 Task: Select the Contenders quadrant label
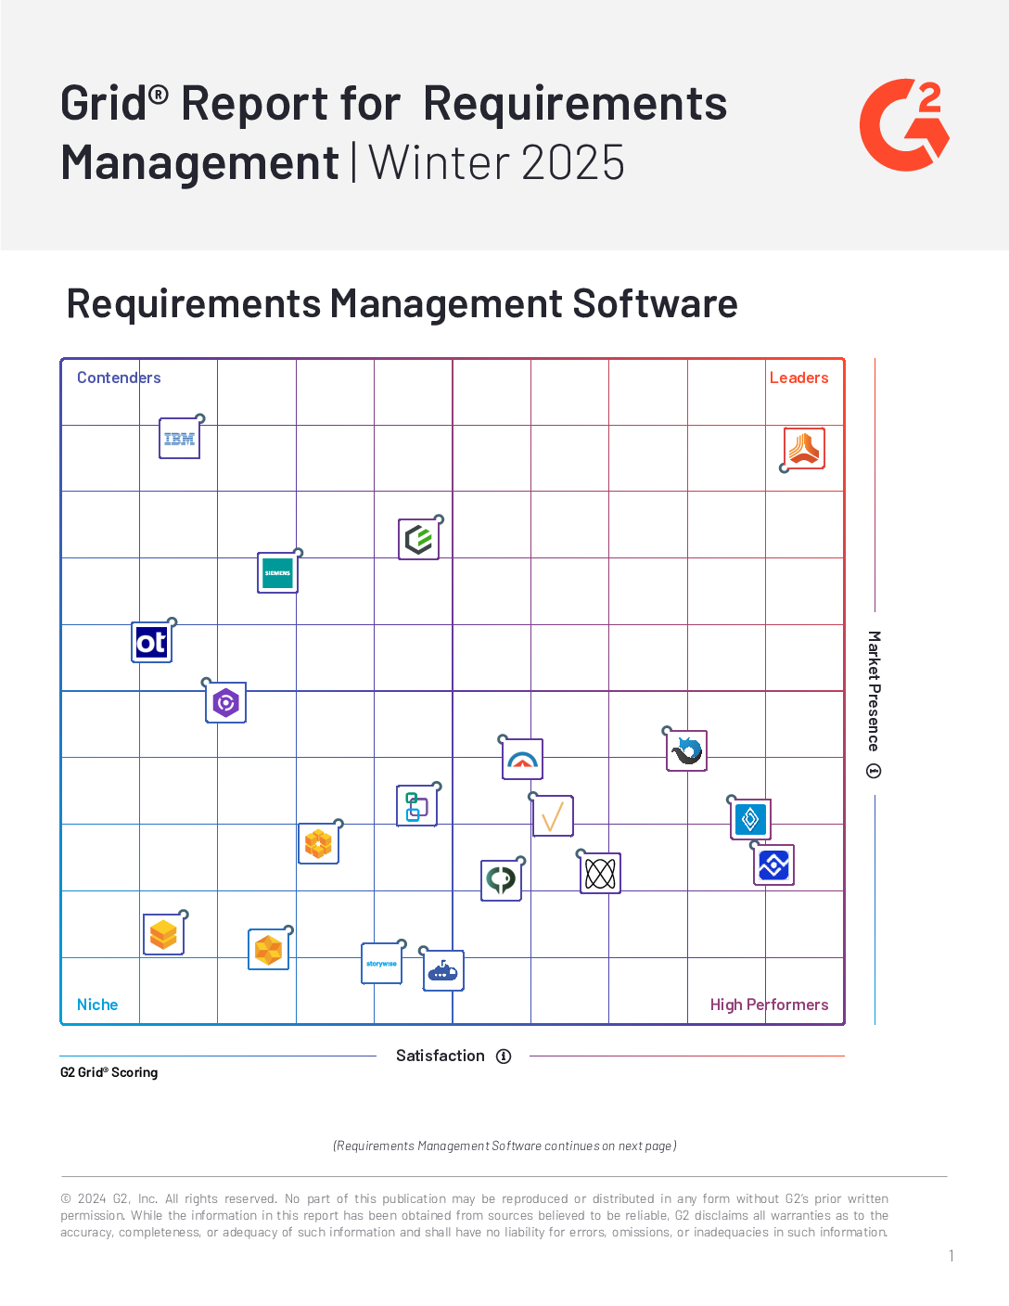coord(119,378)
